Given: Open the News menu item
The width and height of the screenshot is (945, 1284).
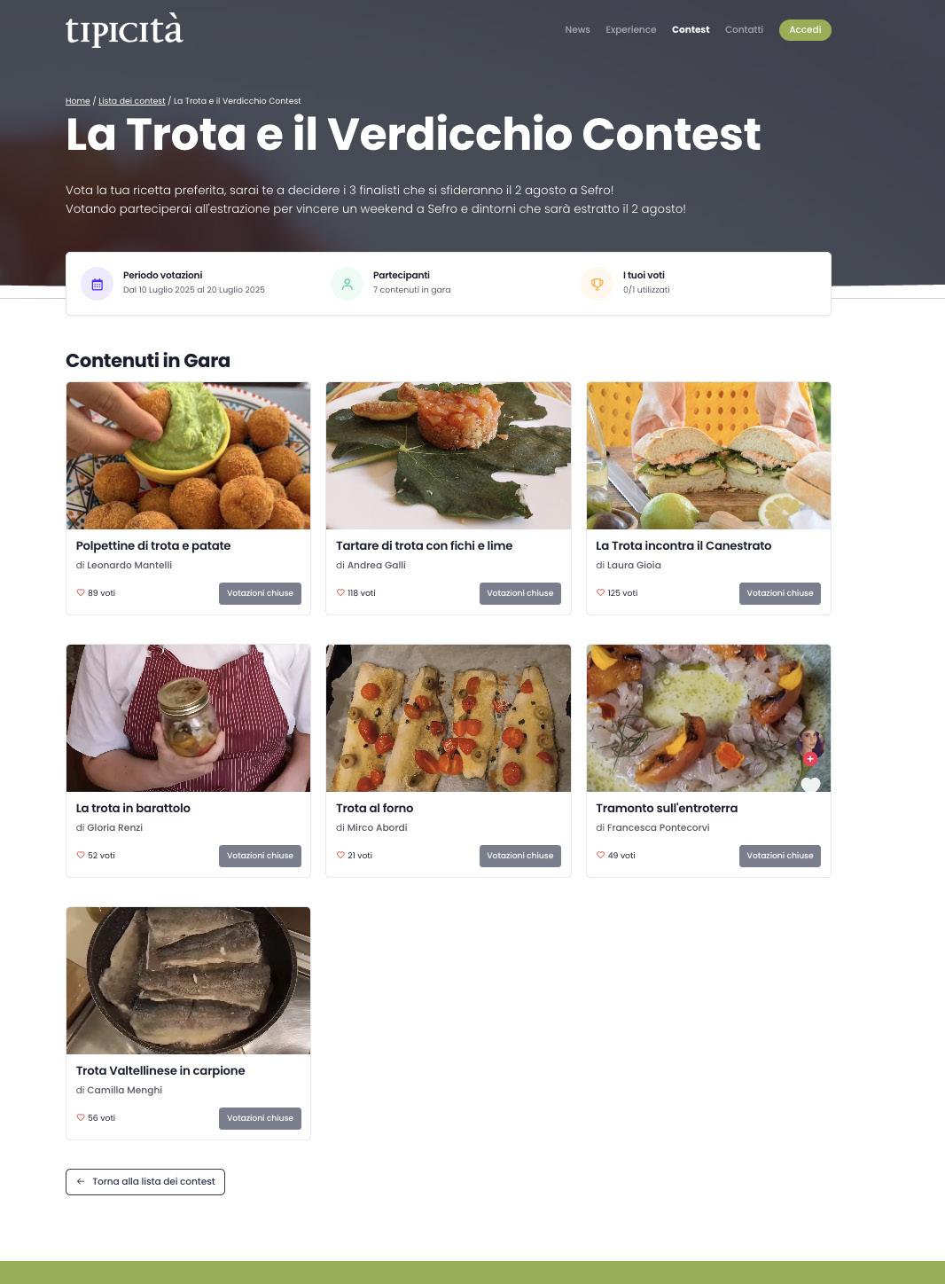Looking at the screenshot, I should (577, 29).
